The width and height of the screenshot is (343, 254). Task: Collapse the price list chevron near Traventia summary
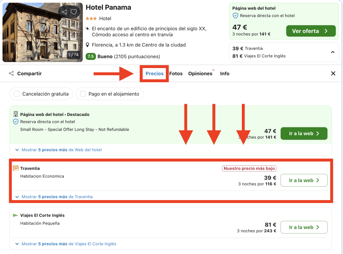pyautogui.click(x=333, y=52)
